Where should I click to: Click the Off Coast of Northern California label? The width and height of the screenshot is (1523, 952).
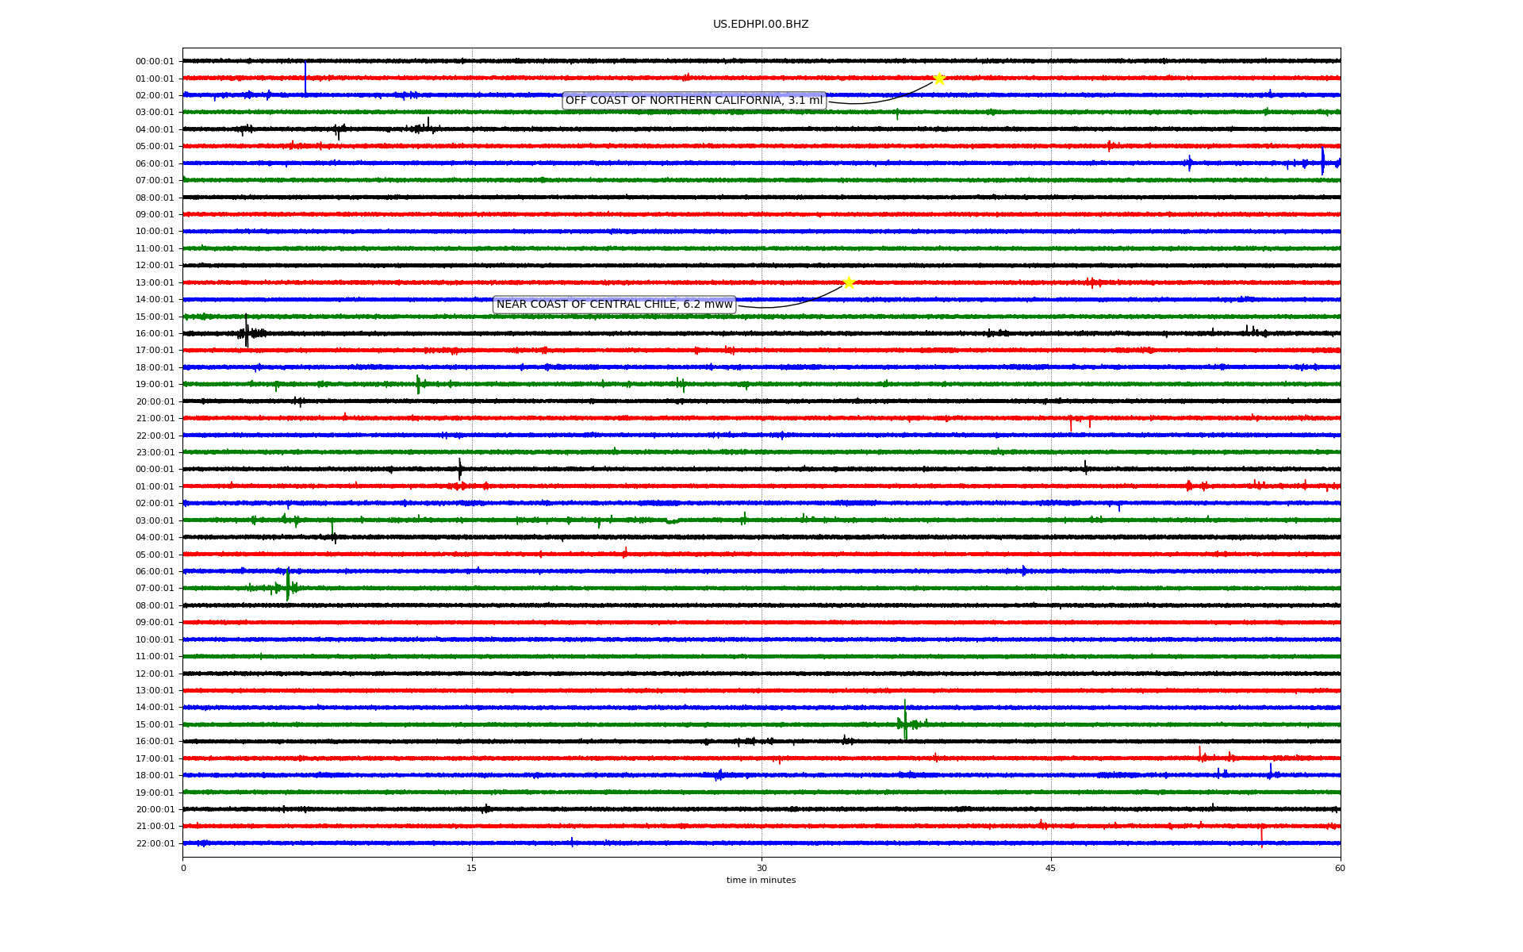694,101
